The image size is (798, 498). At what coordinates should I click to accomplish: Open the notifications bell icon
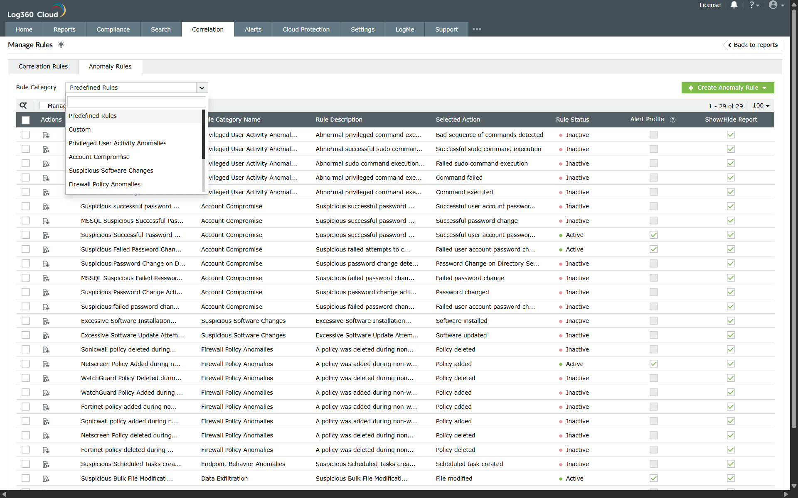(x=734, y=5)
